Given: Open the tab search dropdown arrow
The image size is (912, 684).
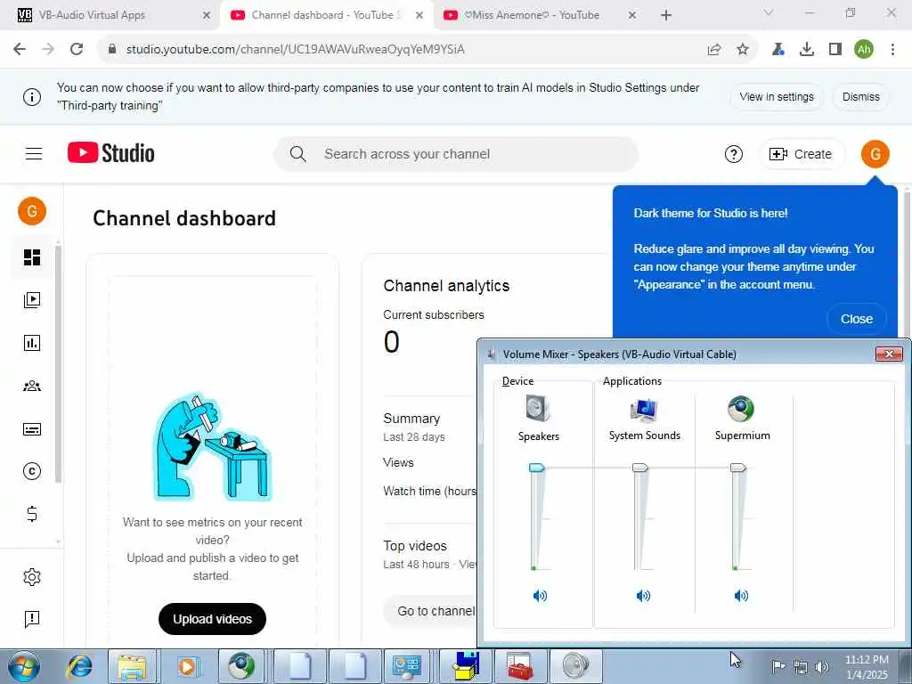Looking at the screenshot, I should tap(768, 12).
